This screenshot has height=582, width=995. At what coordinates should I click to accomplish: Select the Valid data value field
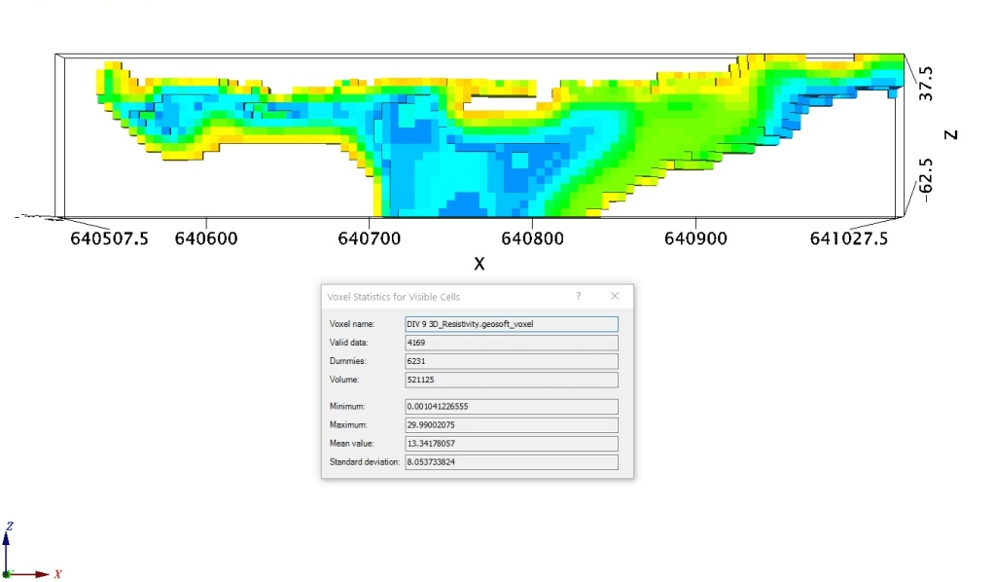point(511,343)
